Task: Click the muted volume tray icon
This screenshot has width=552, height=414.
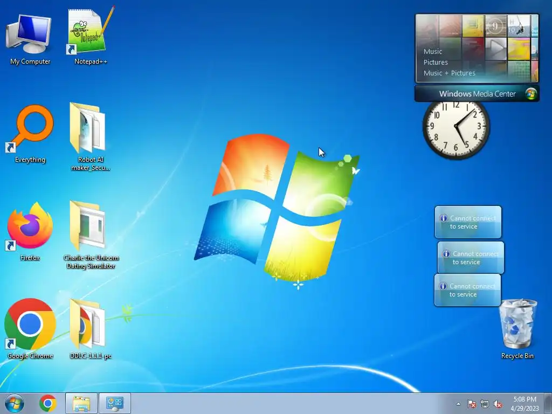Action: tap(498, 404)
